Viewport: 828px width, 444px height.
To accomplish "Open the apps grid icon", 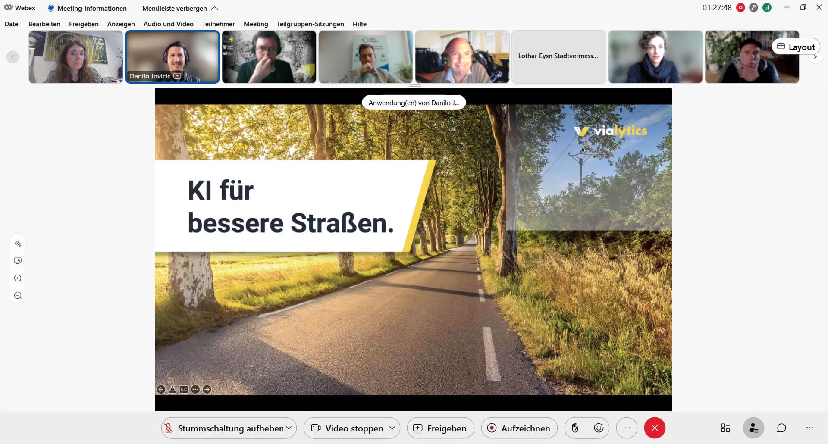I will point(725,428).
